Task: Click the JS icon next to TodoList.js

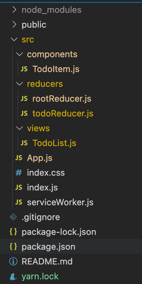Action: [x=24, y=143]
